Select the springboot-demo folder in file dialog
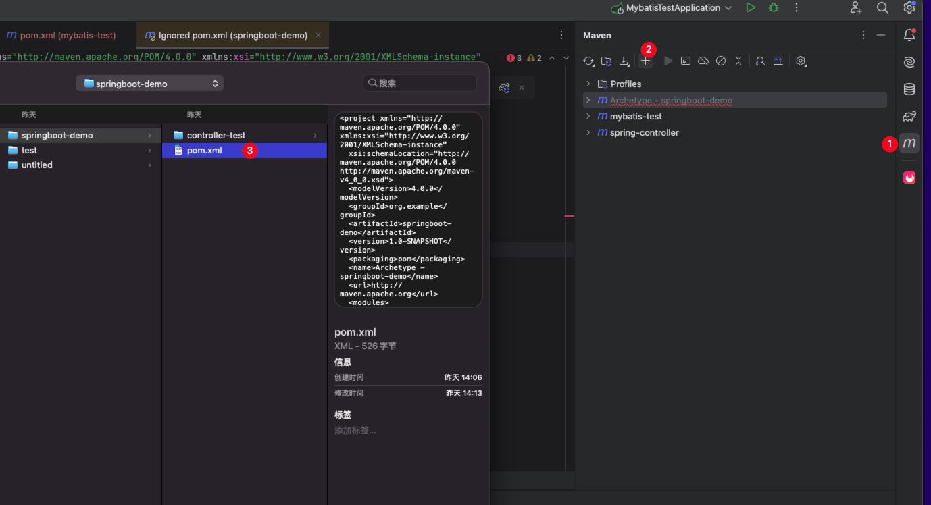 [81, 135]
